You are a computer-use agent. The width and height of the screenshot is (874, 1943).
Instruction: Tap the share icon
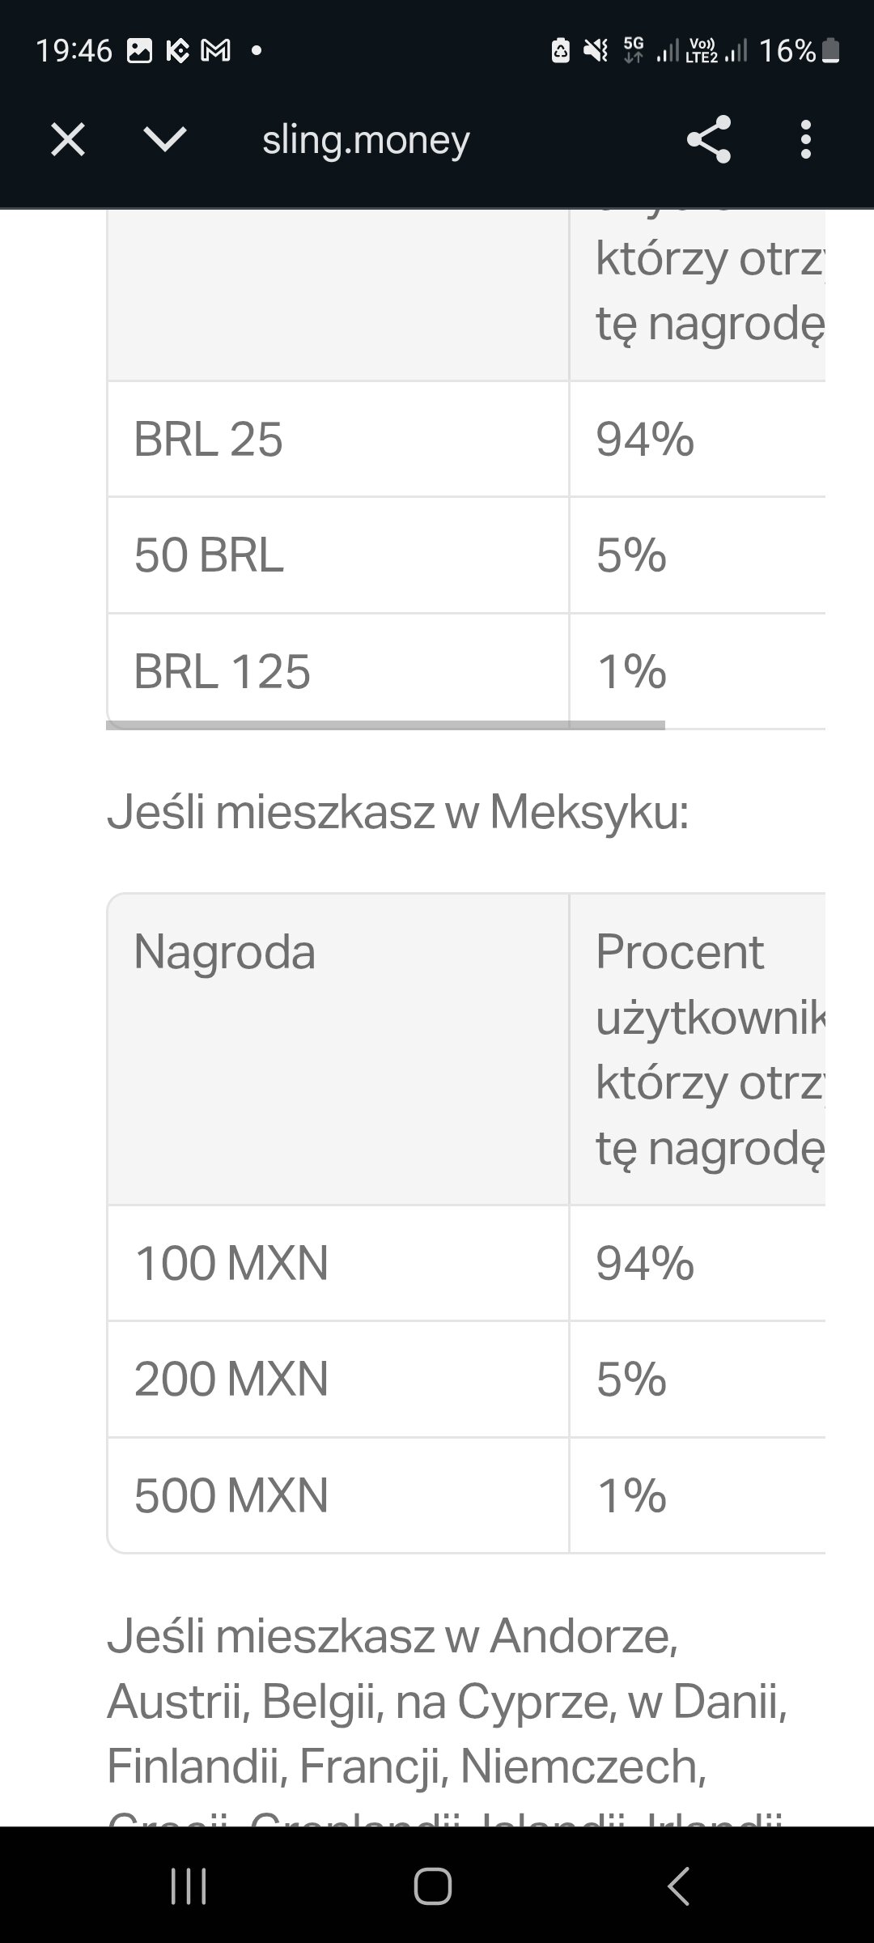709,140
